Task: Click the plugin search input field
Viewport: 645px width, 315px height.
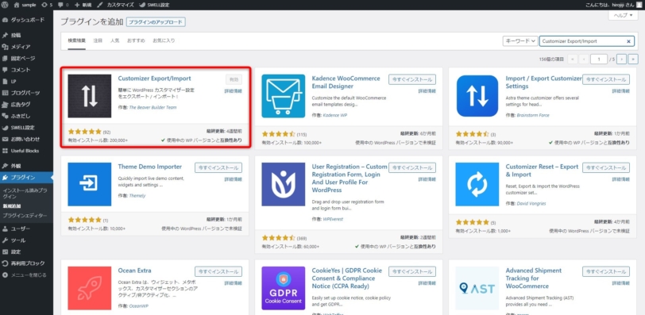Action: [x=587, y=41]
